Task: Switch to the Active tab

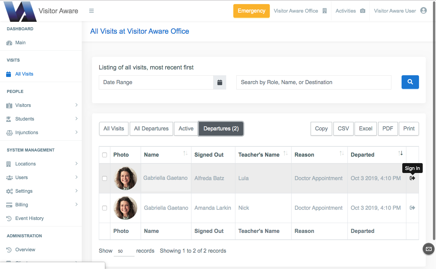Action: pos(186,129)
